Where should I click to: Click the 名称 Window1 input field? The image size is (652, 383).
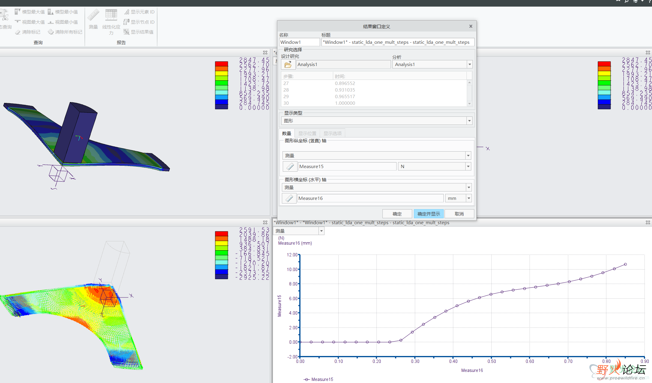coord(299,42)
